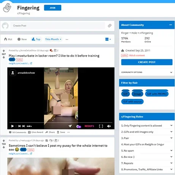The width and height of the screenshot is (175, 175).
Task: Click rule 4 Host your GIFs on Redgifs
Action: pyautogui.click(x=143, y=144)
